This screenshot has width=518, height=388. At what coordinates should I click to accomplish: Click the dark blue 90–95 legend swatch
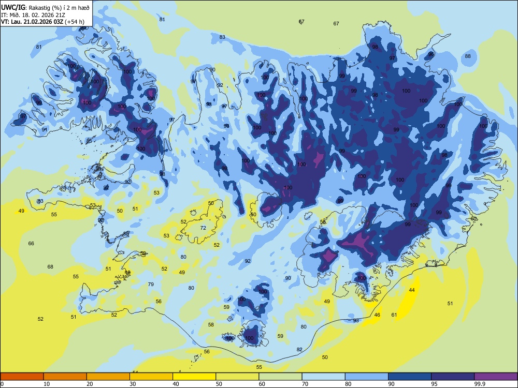coord(410,377)
